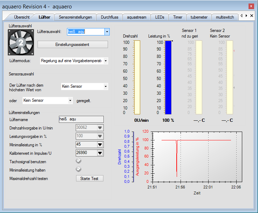Click the Lüftername text field
This screenshot has height=213, width=258.
pos(81,119)
